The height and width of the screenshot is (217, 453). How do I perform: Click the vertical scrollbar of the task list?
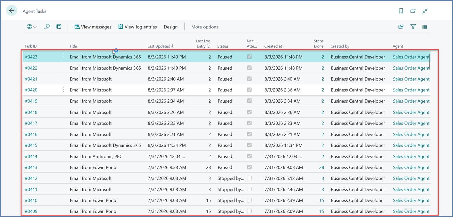coord(429,62)
